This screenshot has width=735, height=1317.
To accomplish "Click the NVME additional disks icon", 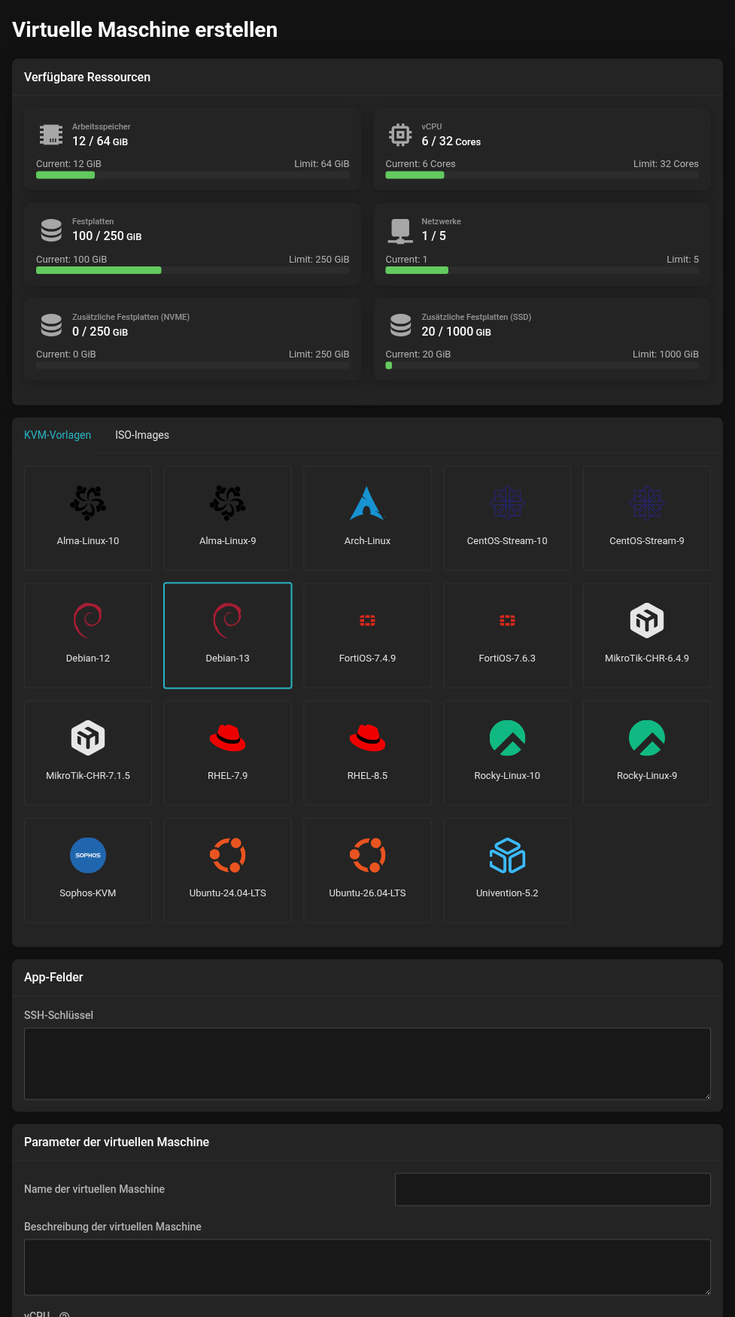I will point(51,325).
